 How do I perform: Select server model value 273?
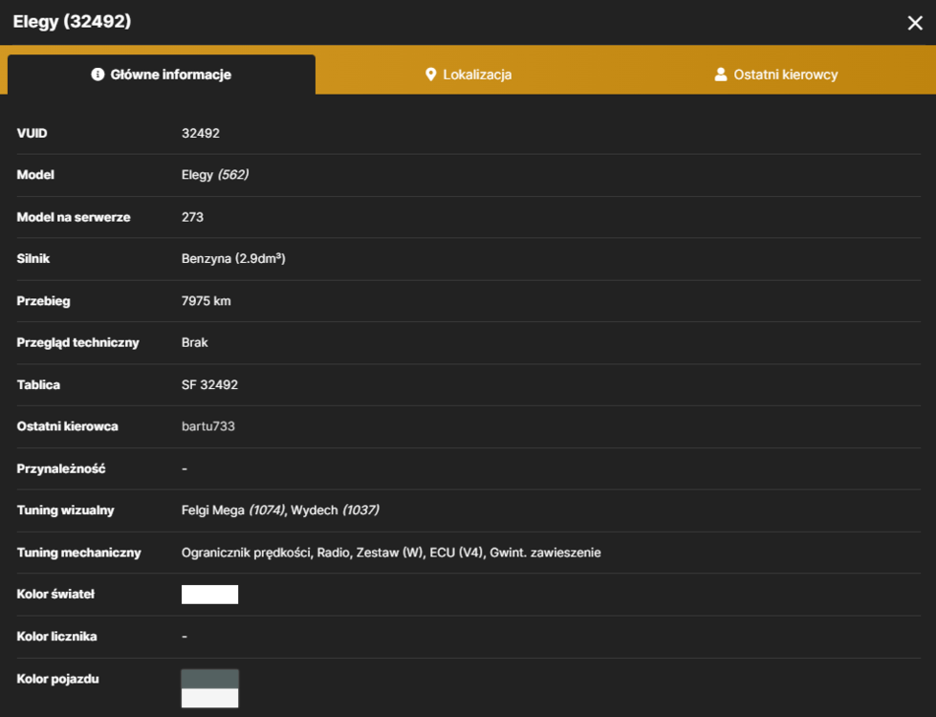192,217
